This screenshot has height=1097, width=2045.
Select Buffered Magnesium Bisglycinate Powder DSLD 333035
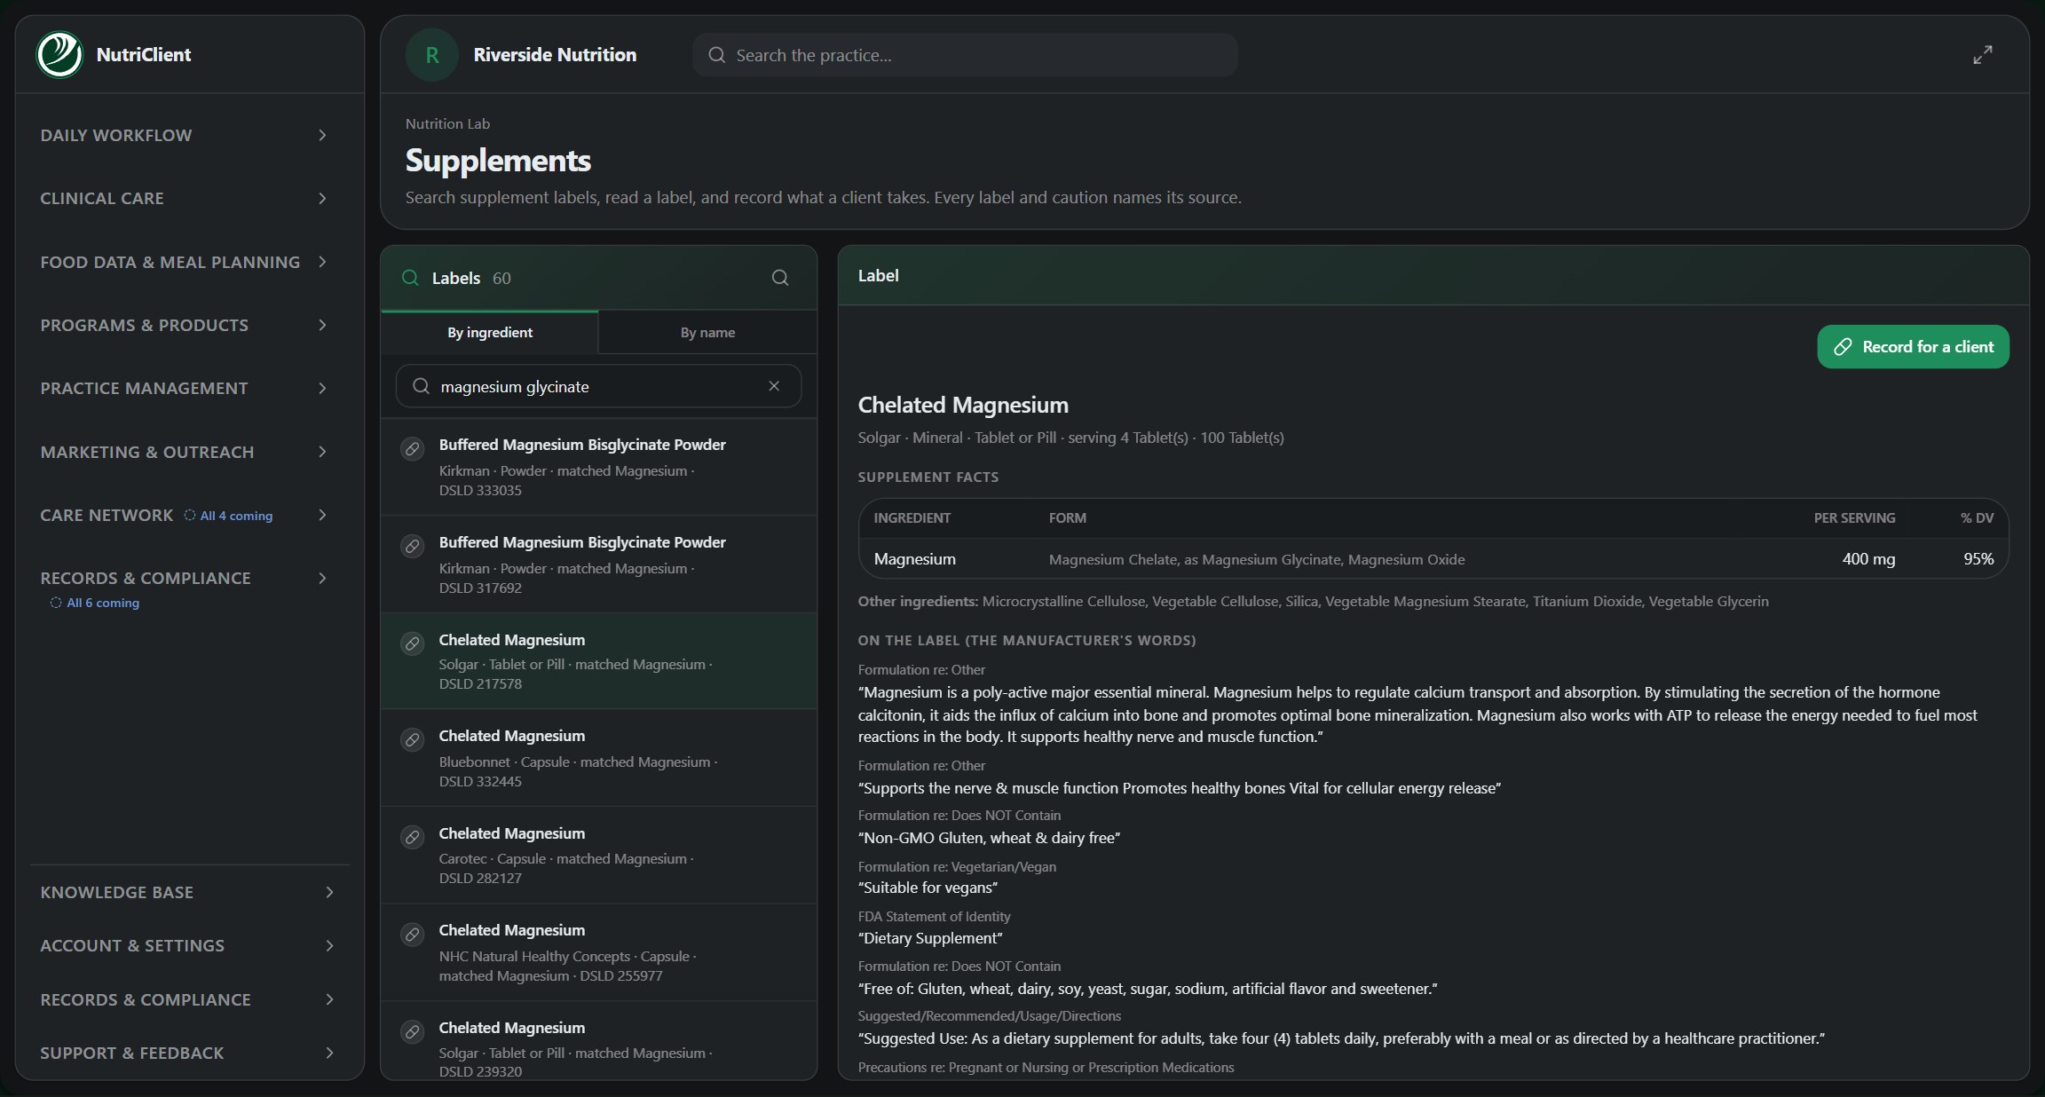(x=598, y=467)
